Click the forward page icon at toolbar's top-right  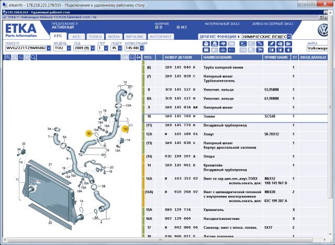click(288, 44)
